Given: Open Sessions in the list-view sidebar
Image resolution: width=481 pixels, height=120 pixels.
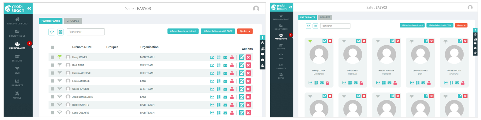Looking at the screenshot, I should [x=17, y=58].
